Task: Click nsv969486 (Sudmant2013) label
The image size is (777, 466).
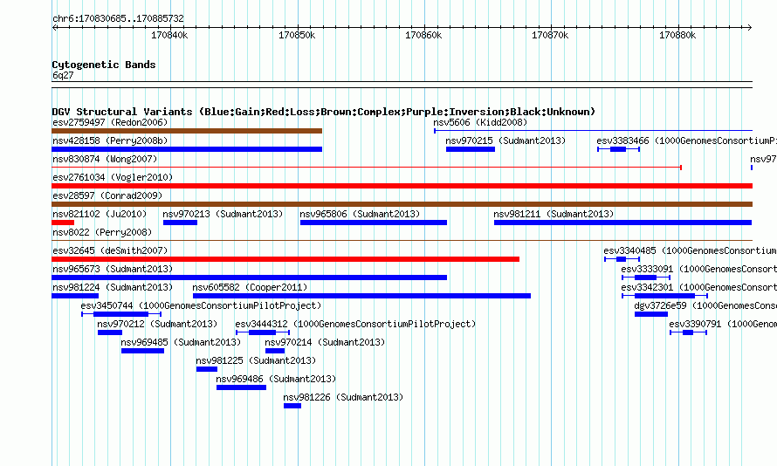Action: (x=276, y=379)
